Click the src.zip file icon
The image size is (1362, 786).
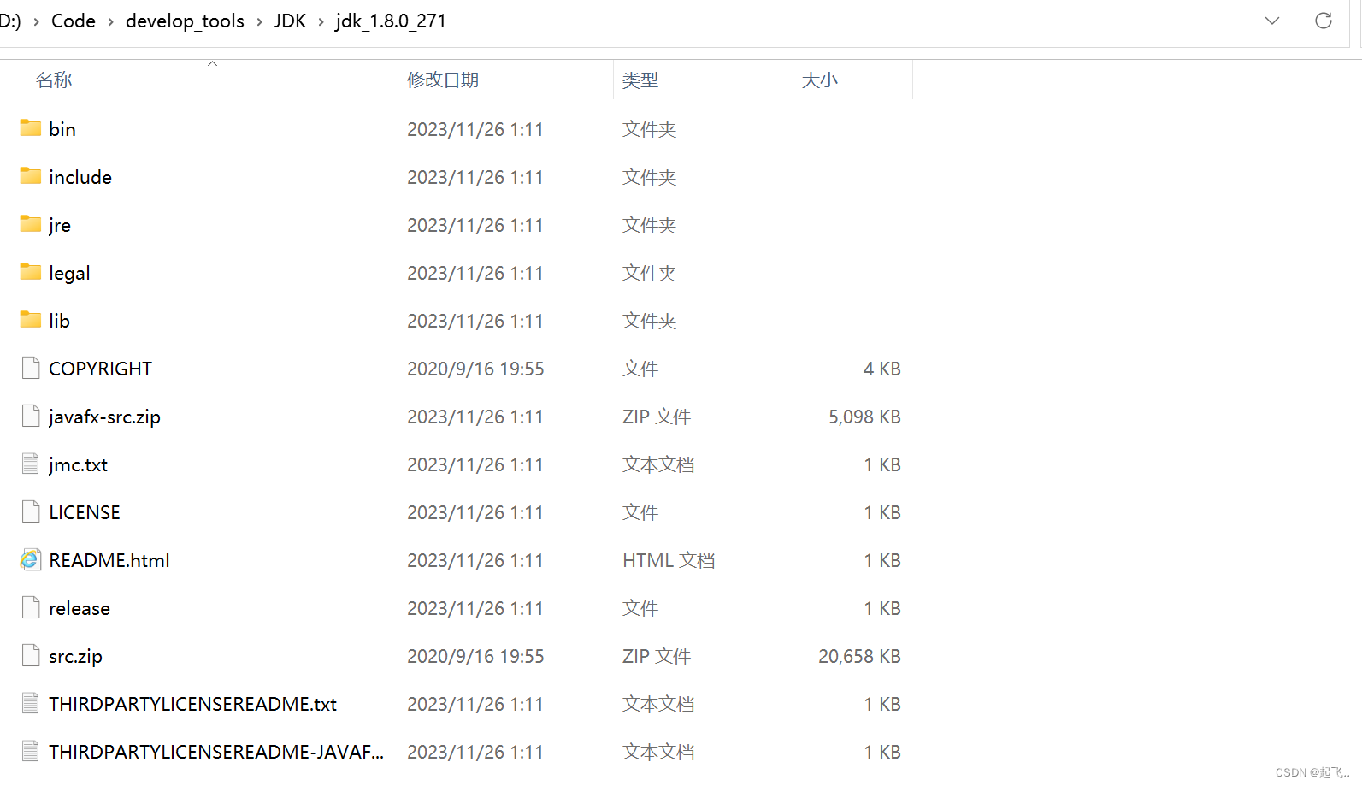pyautogui.click(x=31, y=655)
